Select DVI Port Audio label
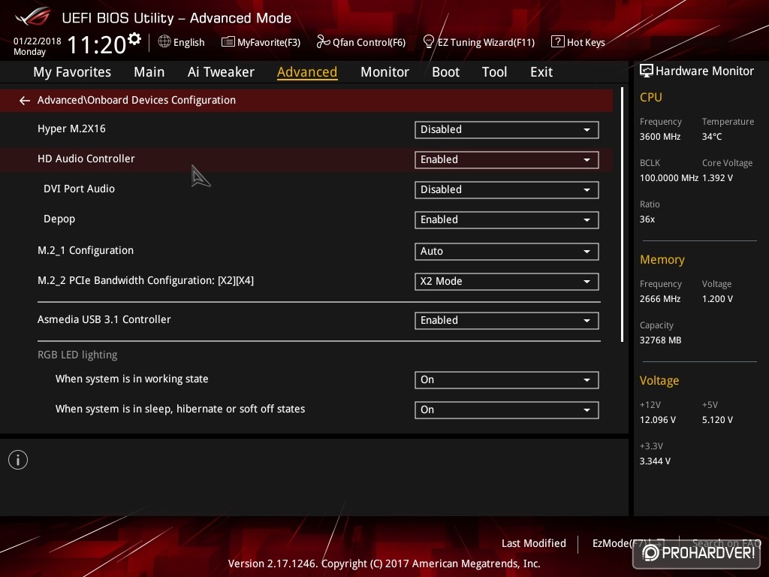The height and width of the screenshot is (577, 769). point(79,189)
